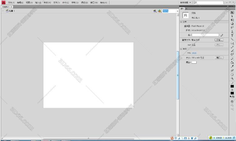Screen dimensions: 236x141
Task: Click the Flash logo at top left
Action: tap(3, 2)
